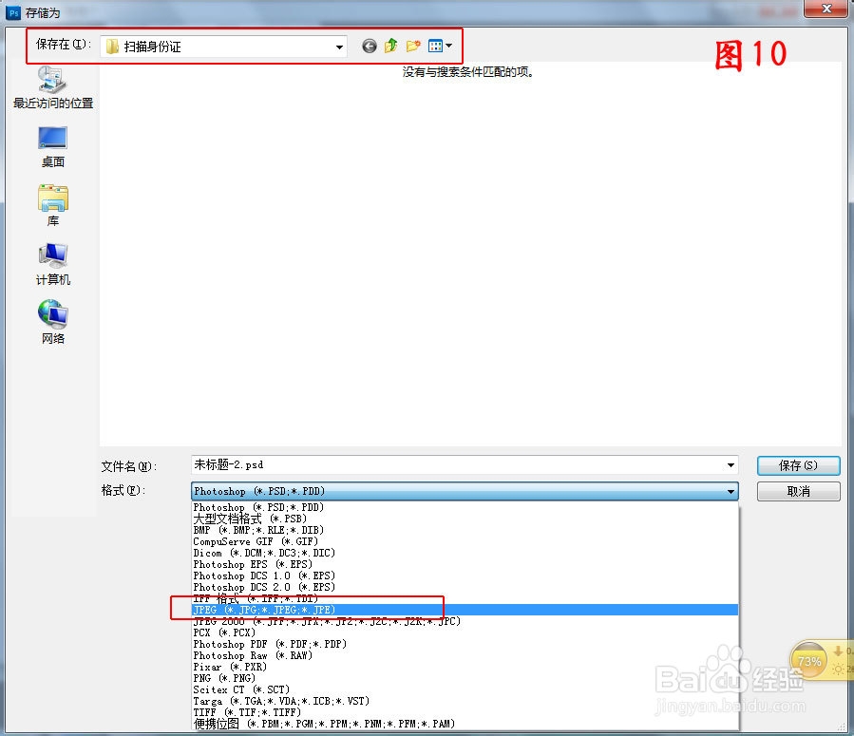Screen dimensions: 854x736
Task: Select Photoshop DCS 2.0 (*.EPS) format
Action: (x=465, y=588)
